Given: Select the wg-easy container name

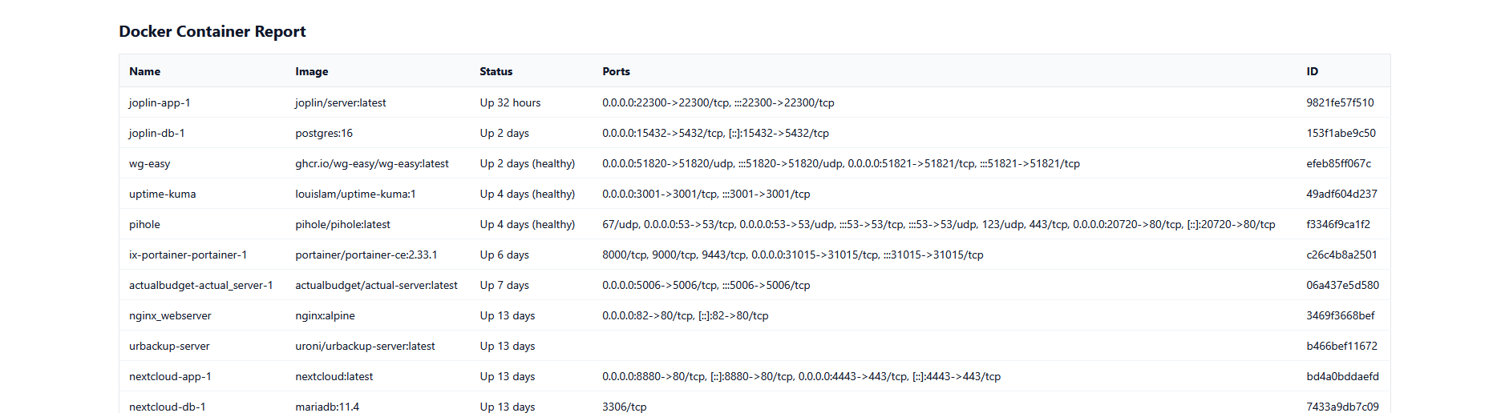Looking at the screenshot, I should pos(150,163).
